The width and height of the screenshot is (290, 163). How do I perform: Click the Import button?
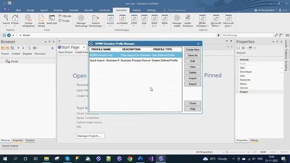point(193,78)
